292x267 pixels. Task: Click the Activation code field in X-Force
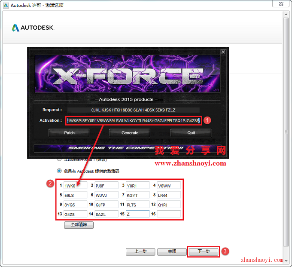[x=134, y=121]
